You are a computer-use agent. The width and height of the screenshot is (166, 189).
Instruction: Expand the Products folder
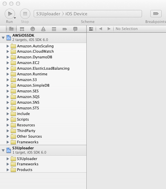tap(8, 170)
